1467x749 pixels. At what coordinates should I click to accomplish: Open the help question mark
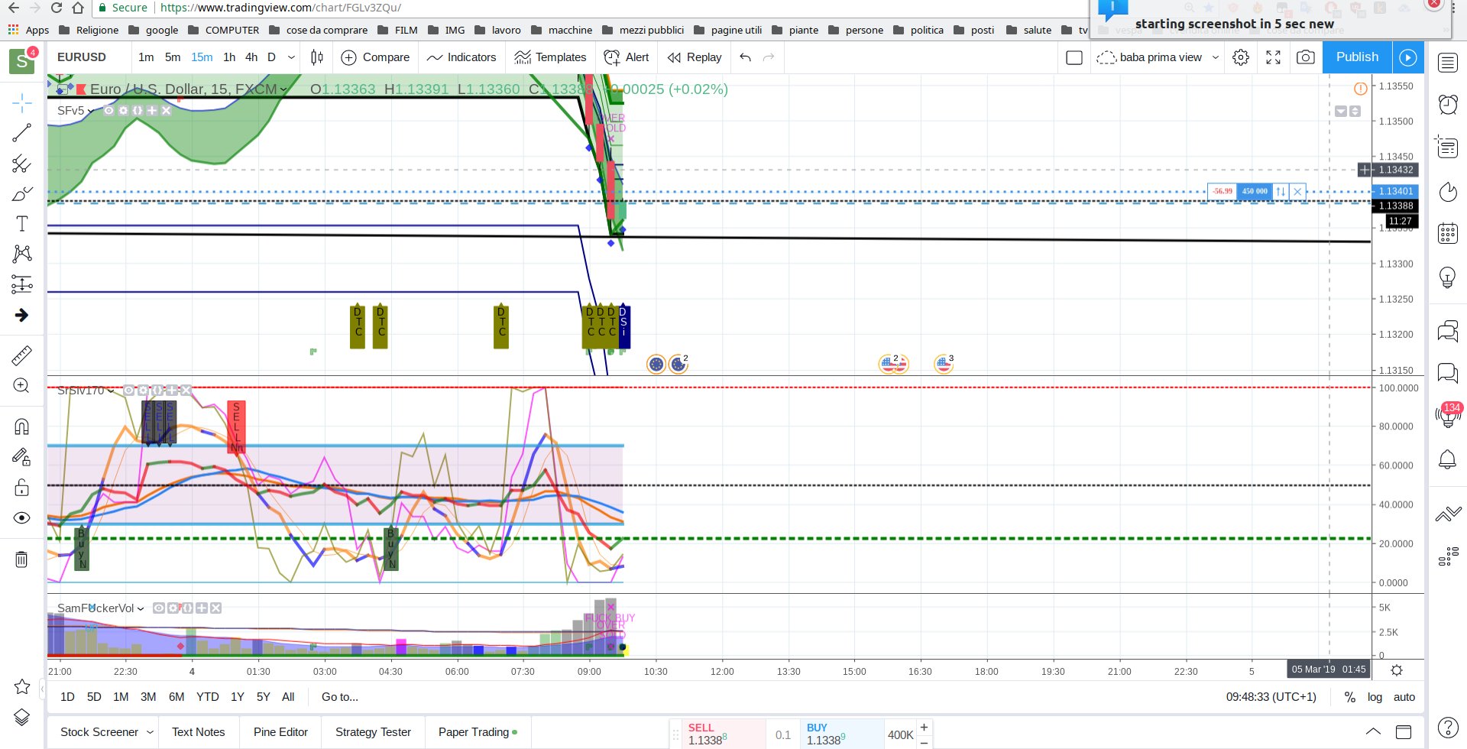click(1448, 728)
